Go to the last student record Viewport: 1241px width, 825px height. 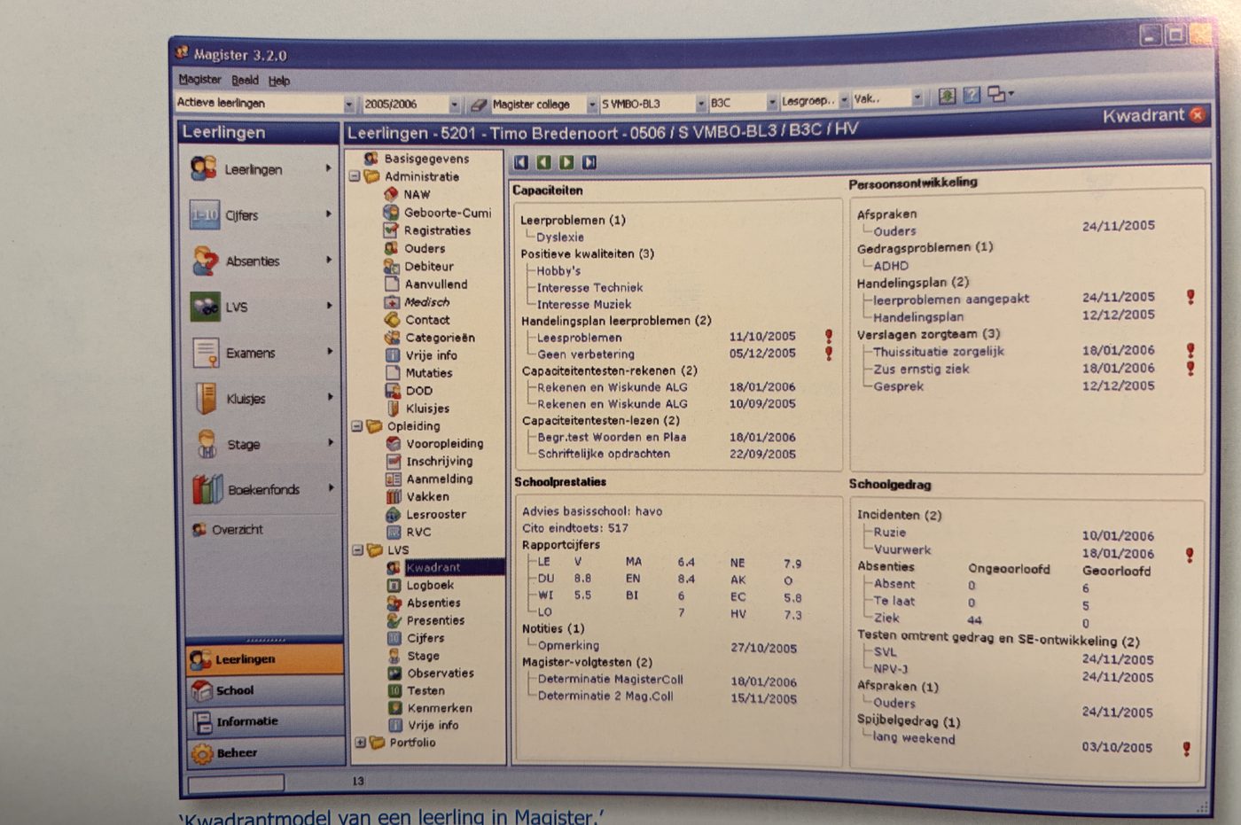(x=589, y=162)
